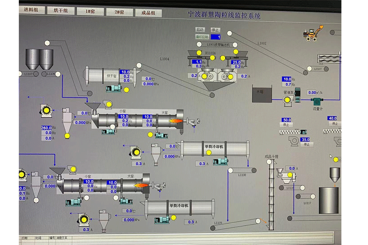The image size is (368, 245).
Task: Click the 停止 button under 35.0
Action: point(307,145)
